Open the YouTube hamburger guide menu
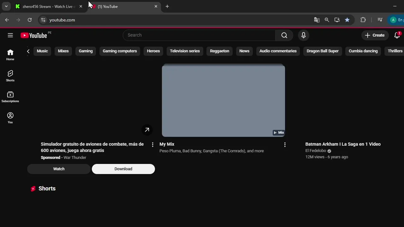 [x=10, y=35]
